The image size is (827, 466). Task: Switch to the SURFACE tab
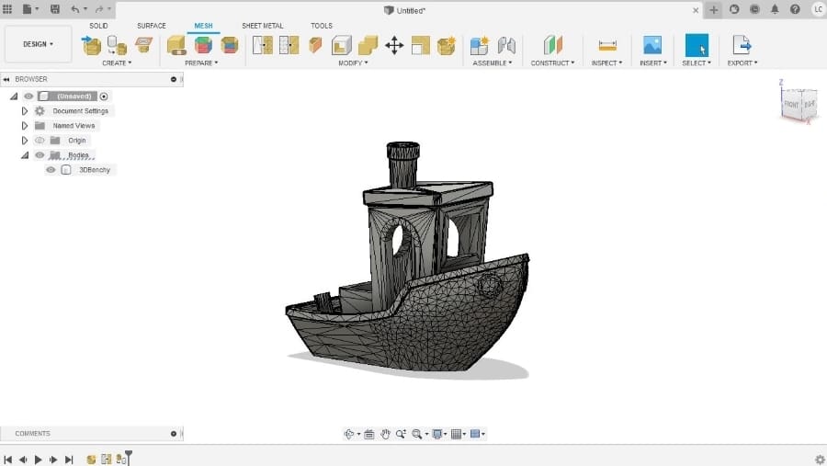pyautogui.click(x=152, y=26)
